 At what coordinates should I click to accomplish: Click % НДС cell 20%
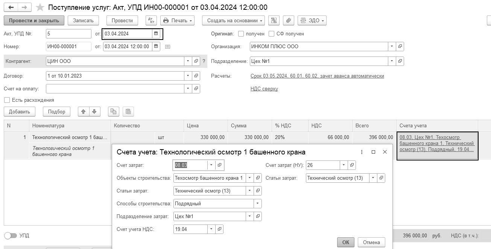[290, 137]
